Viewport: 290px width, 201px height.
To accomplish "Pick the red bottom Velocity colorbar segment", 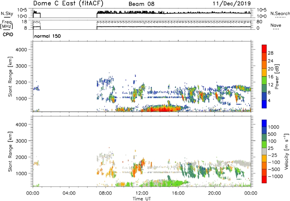I will tap(264, 180).
